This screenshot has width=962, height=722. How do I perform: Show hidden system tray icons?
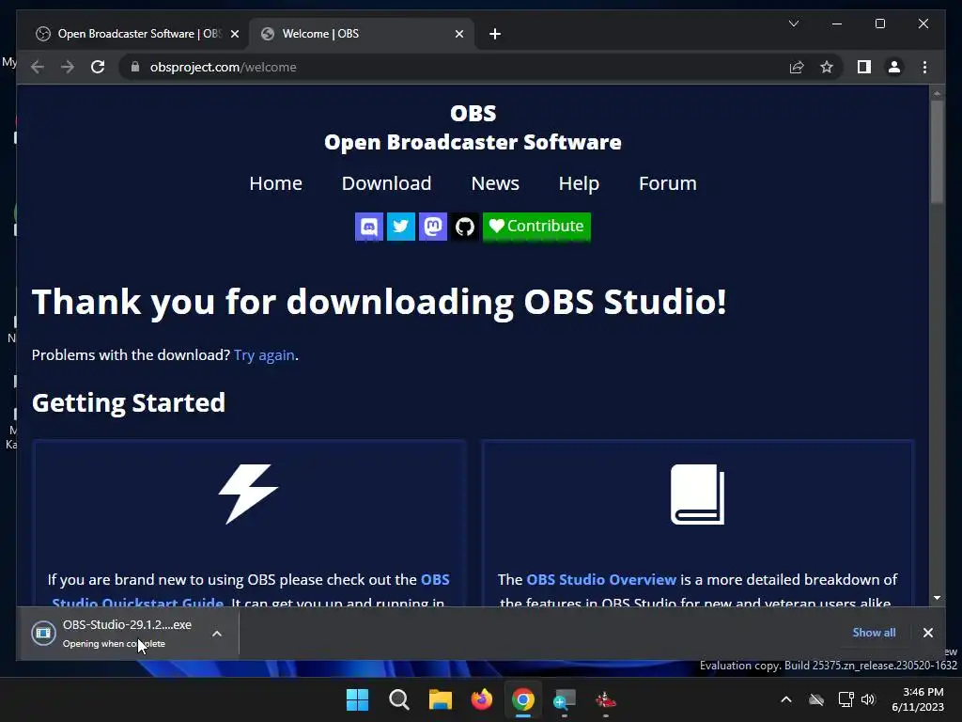click(786, 699)
